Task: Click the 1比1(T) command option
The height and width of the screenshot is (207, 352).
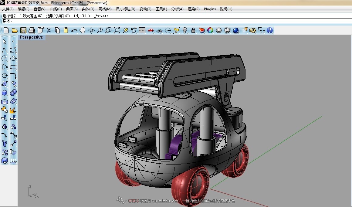Action: click(80, 16)
